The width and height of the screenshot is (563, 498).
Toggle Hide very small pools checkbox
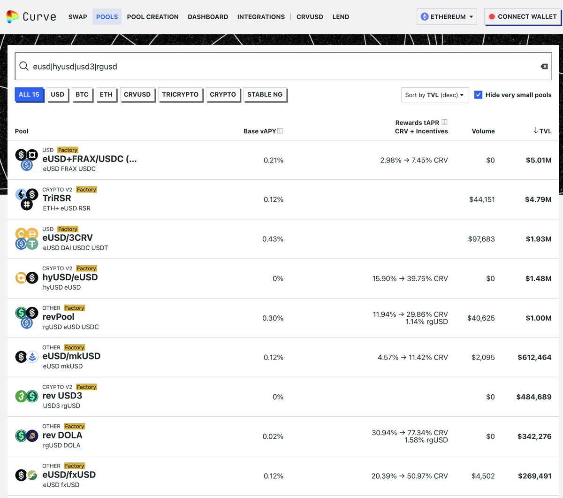[x=478, y=94]
